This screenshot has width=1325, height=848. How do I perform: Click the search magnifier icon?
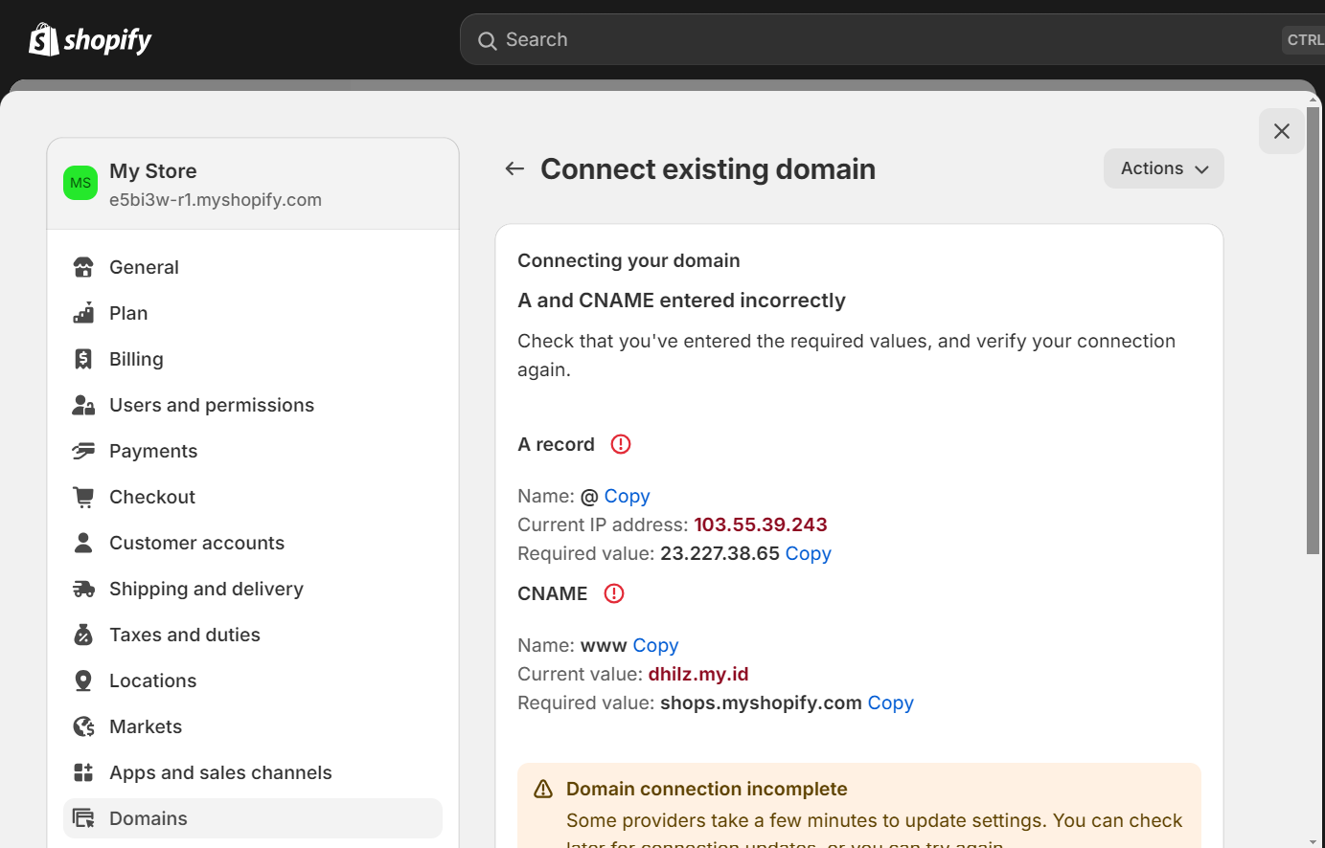(x=487, y=40)
